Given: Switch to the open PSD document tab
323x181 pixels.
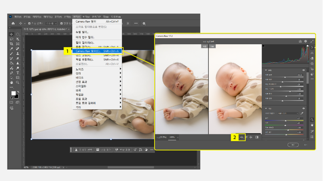Looking at the screenshot, I should (x=47, y=29).
